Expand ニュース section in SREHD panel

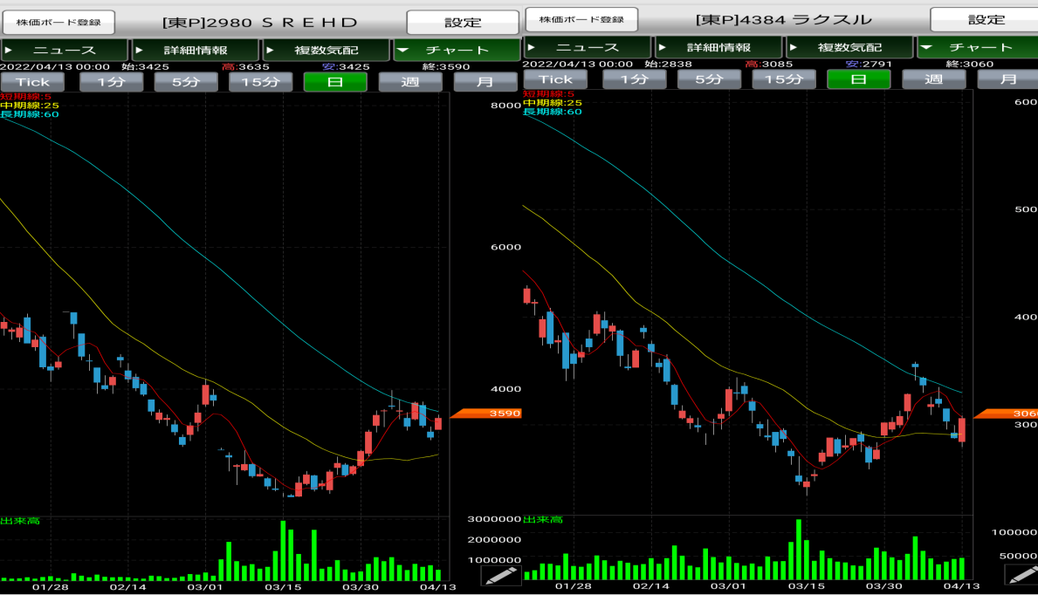65,50
